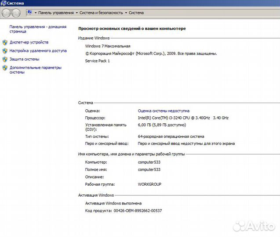
Task: Expand dropdown arrow before Панель управления breadcrumb
Action: pyautogui.click(x=36, y=13)
